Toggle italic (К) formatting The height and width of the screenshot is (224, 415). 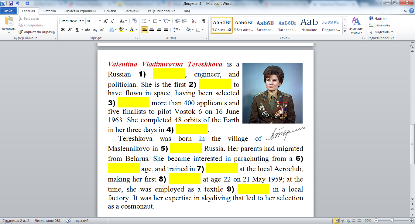pyautogui.click(x=70, y=30)
